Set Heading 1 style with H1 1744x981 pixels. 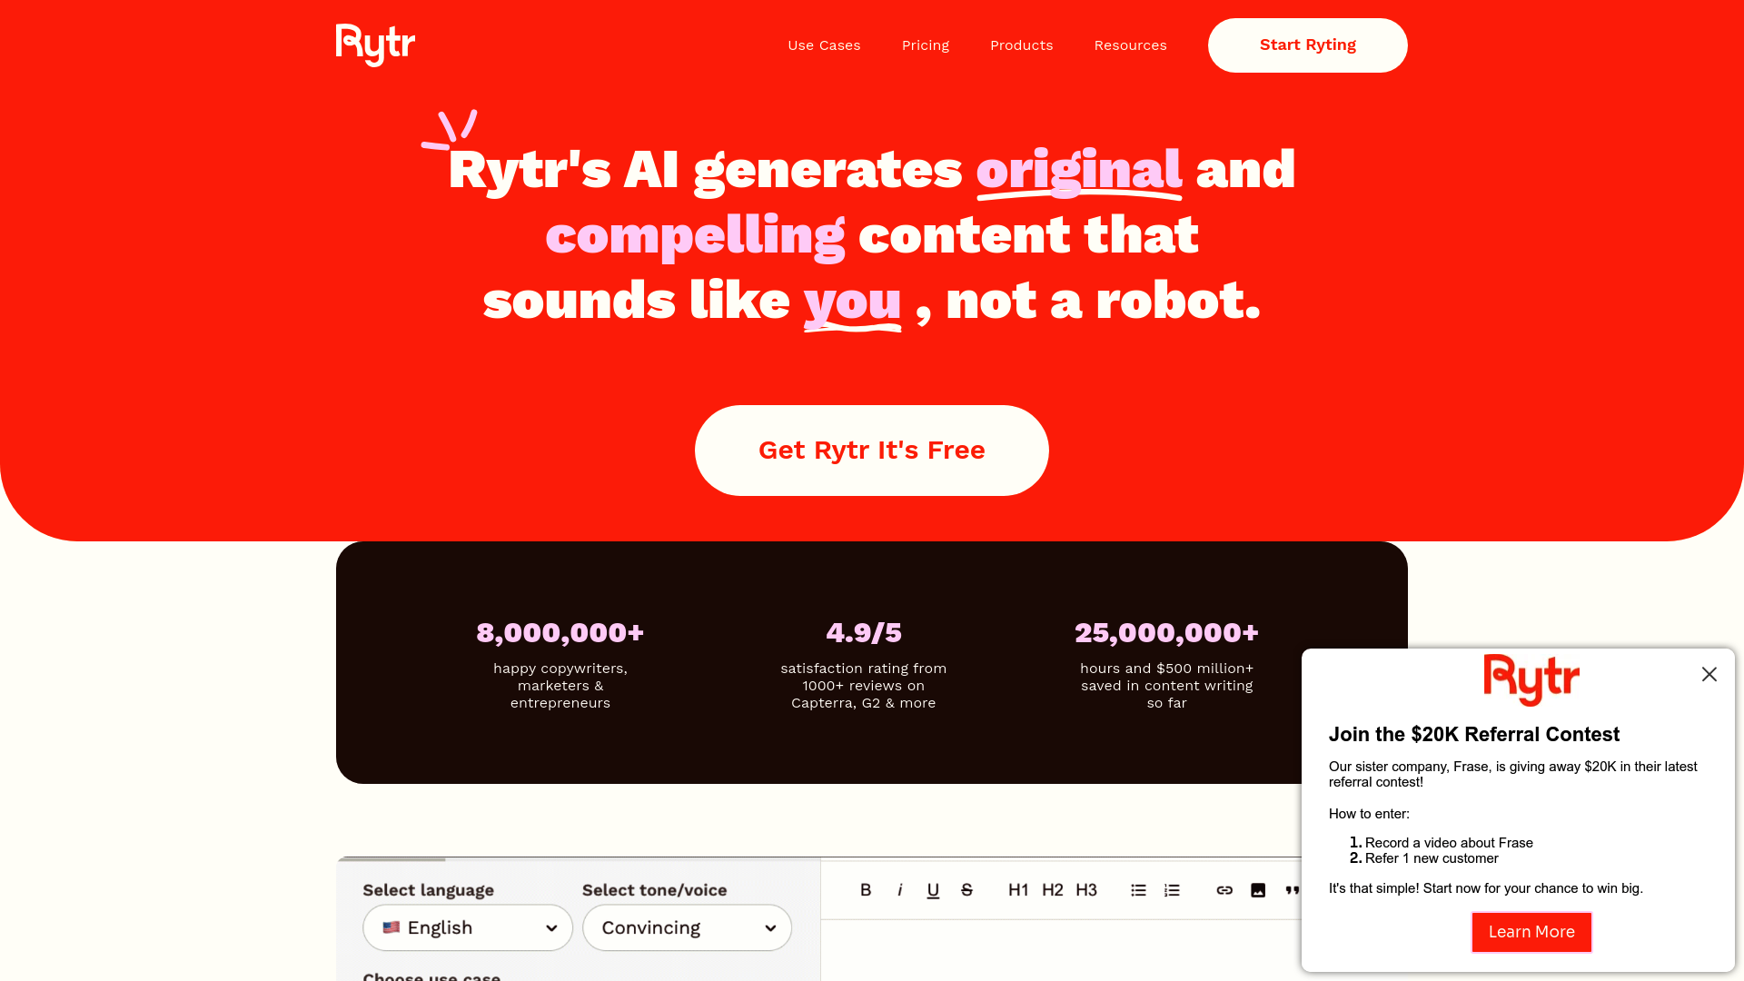pos(1018,890)
